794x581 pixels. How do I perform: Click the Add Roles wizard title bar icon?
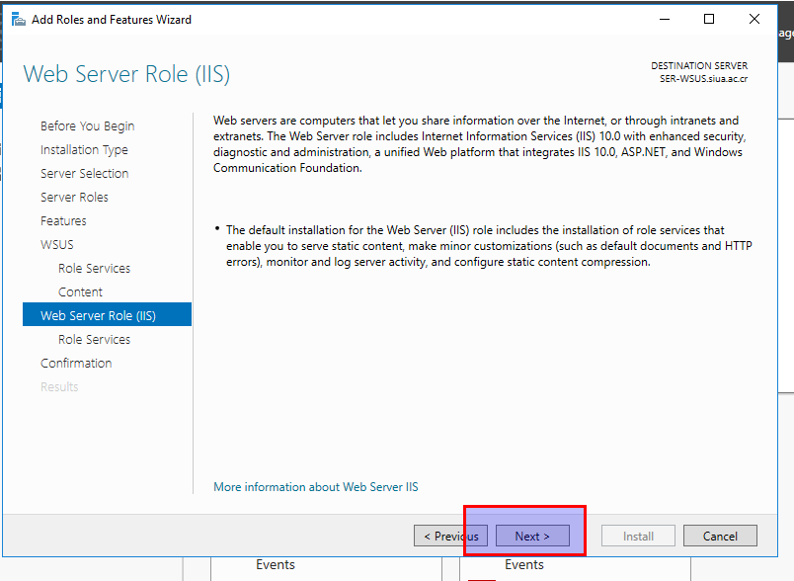[x=18, y=20]
